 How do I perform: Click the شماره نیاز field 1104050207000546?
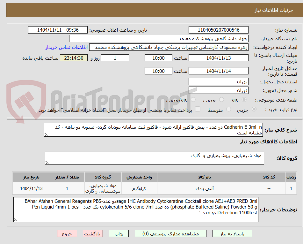(218, 30)
